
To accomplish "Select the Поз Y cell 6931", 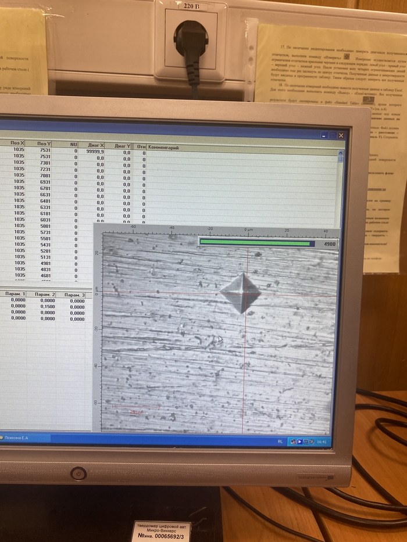I will point(38,182).
